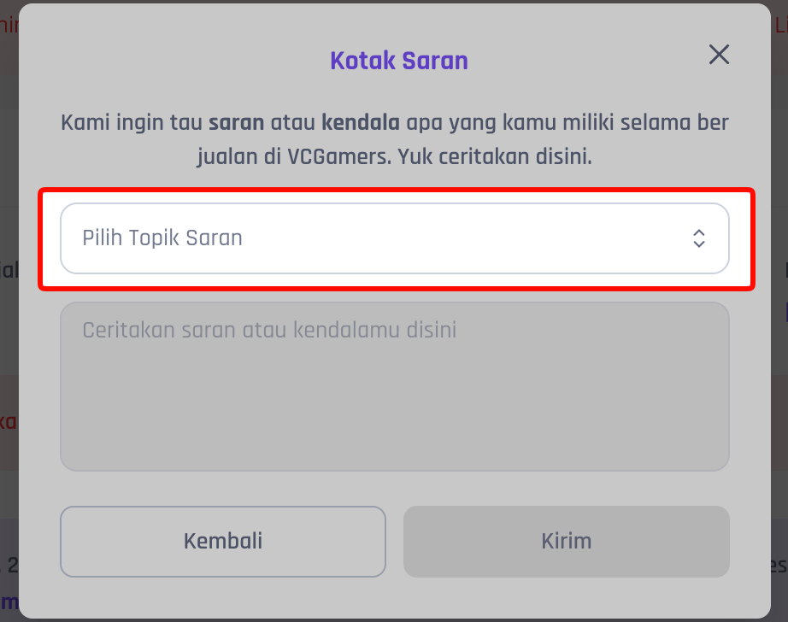Click the Kotak Saran dialog title
Viewport: 788px width, 622px height.
[399, 61]
